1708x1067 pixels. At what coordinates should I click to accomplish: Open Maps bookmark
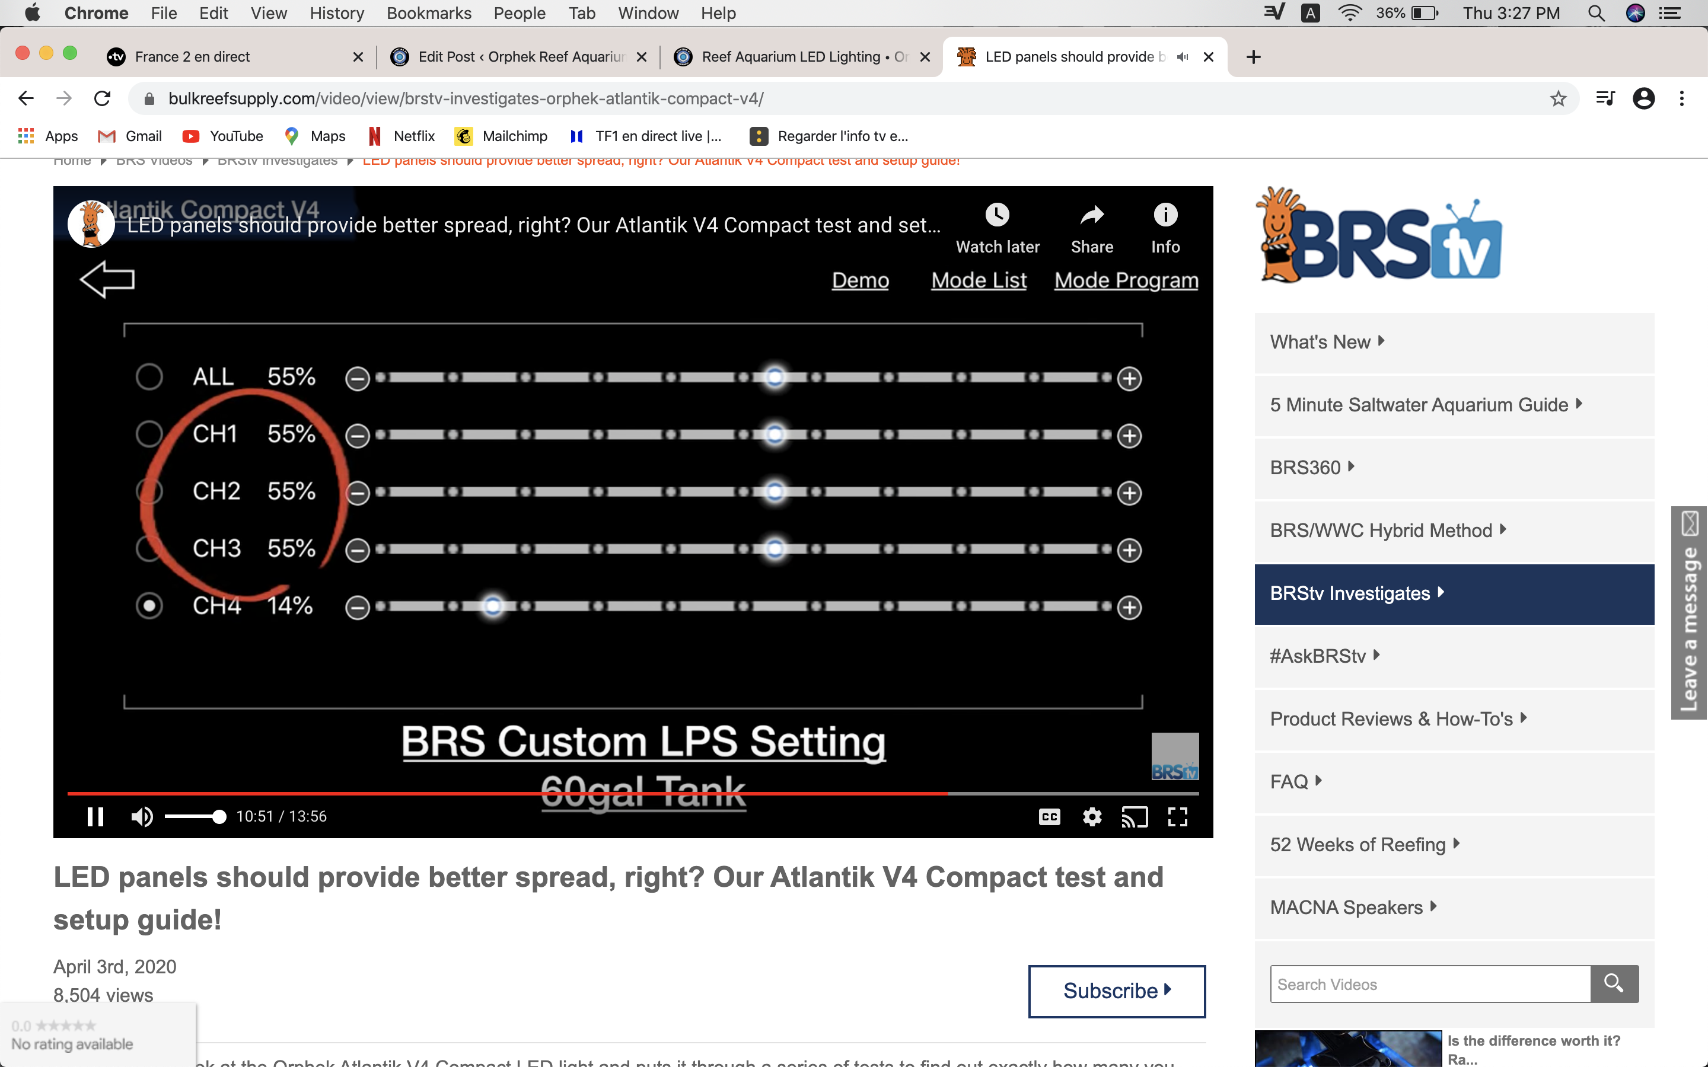click(x=315, y=136)
